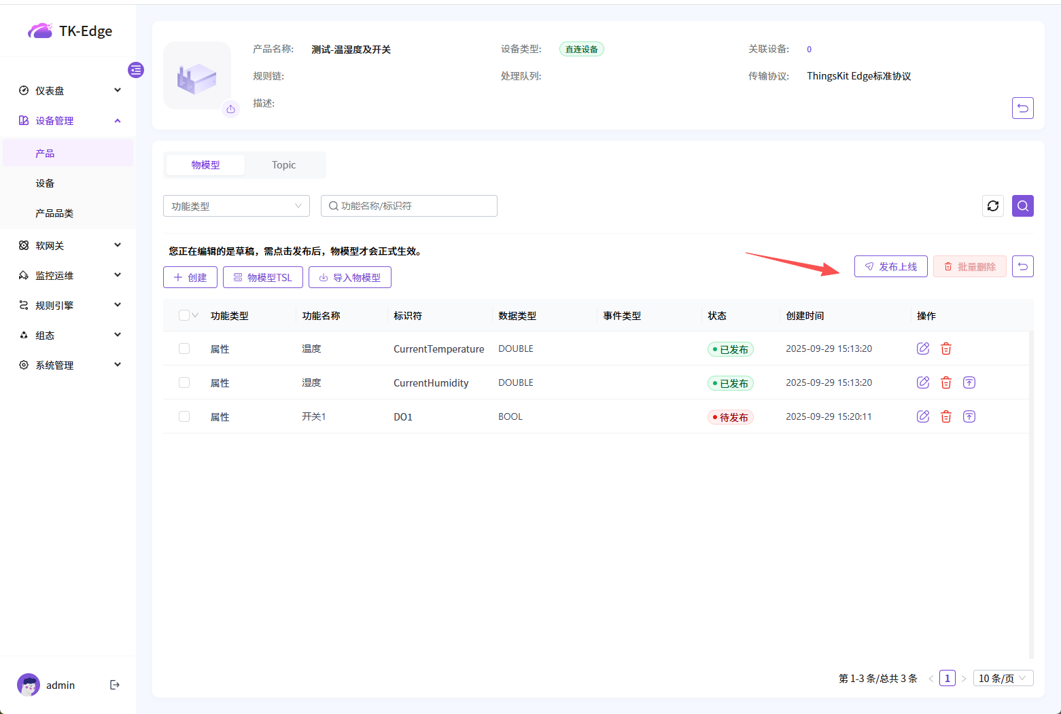
Task: Switch to the Topic tab
Action: coord(283,165)
